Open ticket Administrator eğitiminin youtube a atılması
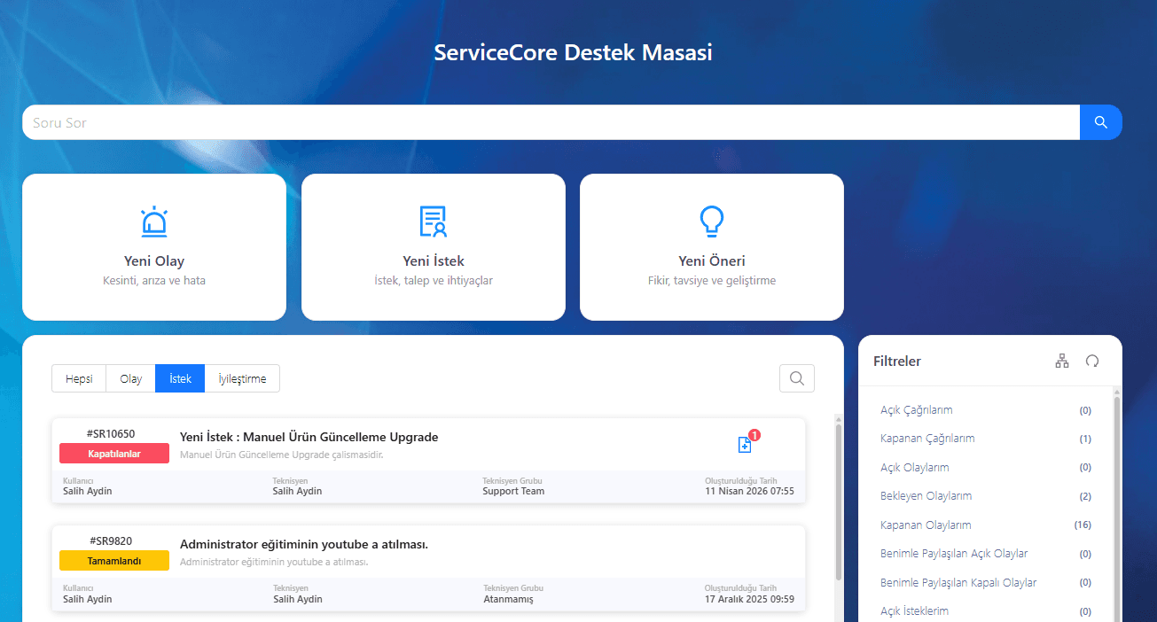Screen dimensions: 1157x622 pyautogui.click(x=304, y=544)
